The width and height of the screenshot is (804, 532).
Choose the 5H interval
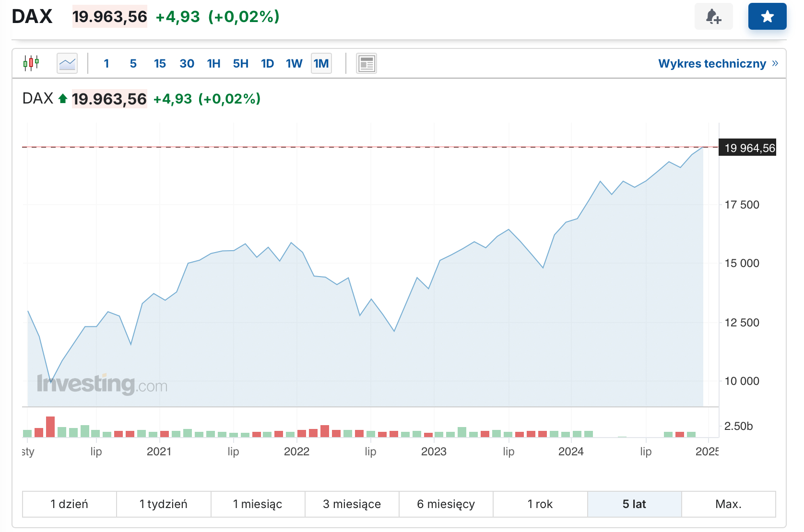pos(240,63)
